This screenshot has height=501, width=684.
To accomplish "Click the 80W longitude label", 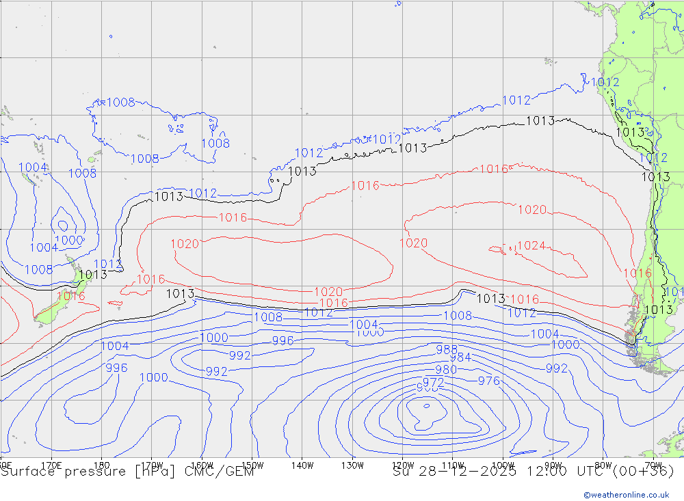I will pos(603,465).
